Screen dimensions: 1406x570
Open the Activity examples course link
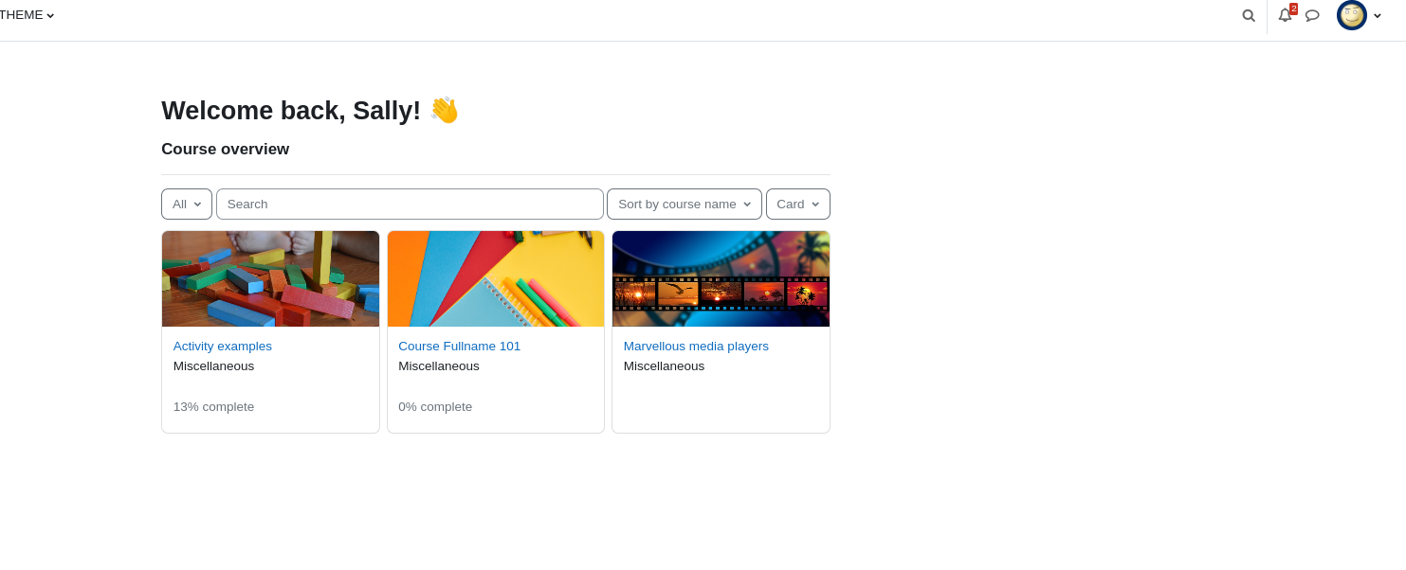pyautogui.click(x=223, y=346)
